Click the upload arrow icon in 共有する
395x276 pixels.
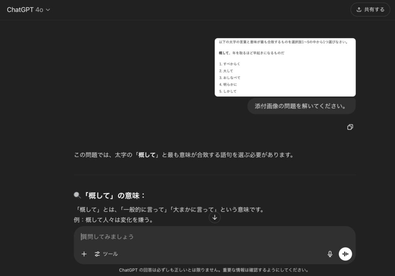(x=359, y=10)
